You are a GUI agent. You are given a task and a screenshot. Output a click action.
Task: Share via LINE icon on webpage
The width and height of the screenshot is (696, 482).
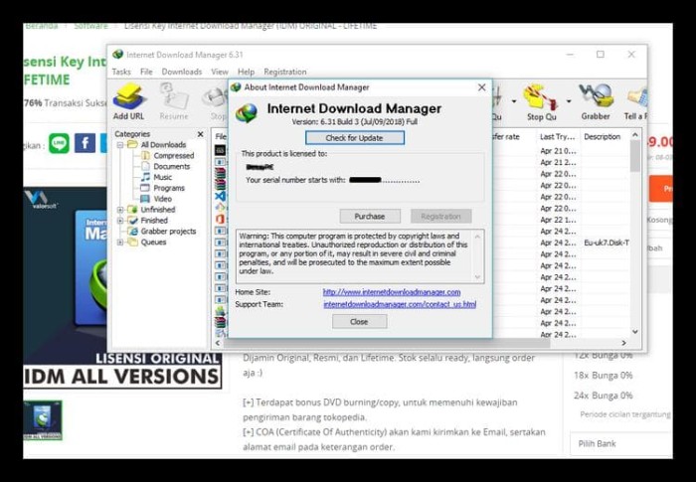pyautogui.click(x=59, y=144)
